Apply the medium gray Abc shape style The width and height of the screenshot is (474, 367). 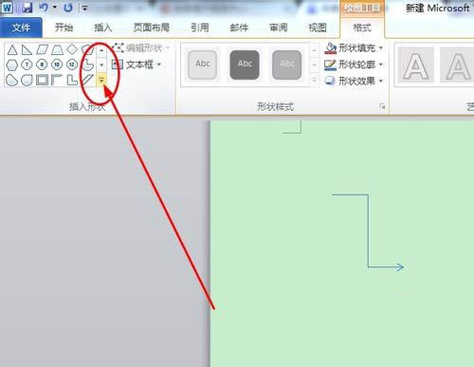click(287, 64)
